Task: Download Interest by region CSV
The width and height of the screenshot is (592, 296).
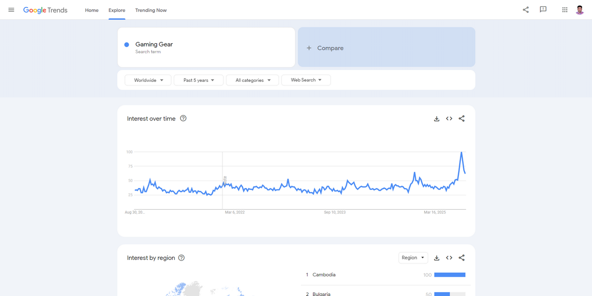Action: 437,258
